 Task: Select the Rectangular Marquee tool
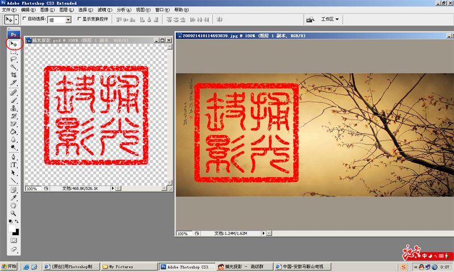[14, 52]
